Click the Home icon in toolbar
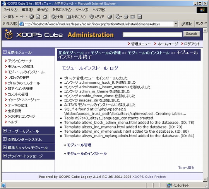This screenshot has width=209, height=189. (45, 17)
